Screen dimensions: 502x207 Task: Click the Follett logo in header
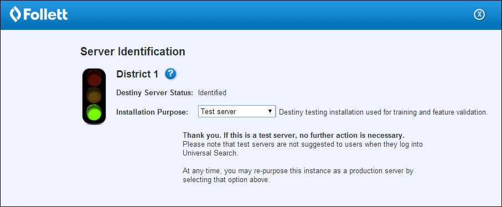[x=39, y=15]
